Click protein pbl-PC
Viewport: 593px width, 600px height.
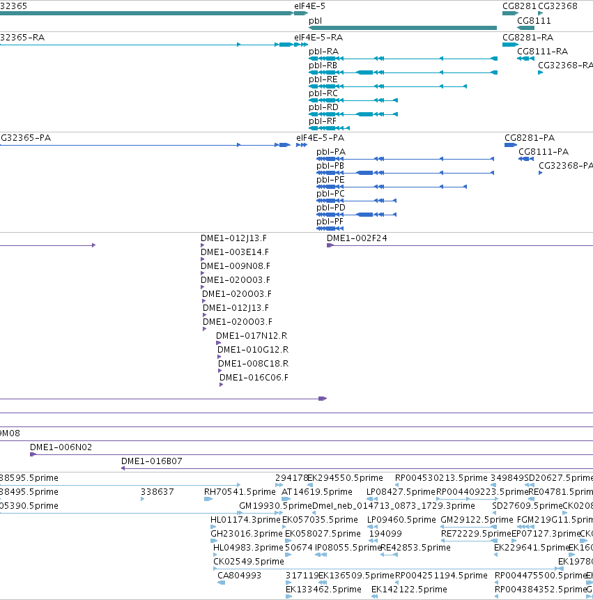coord(330,194)
